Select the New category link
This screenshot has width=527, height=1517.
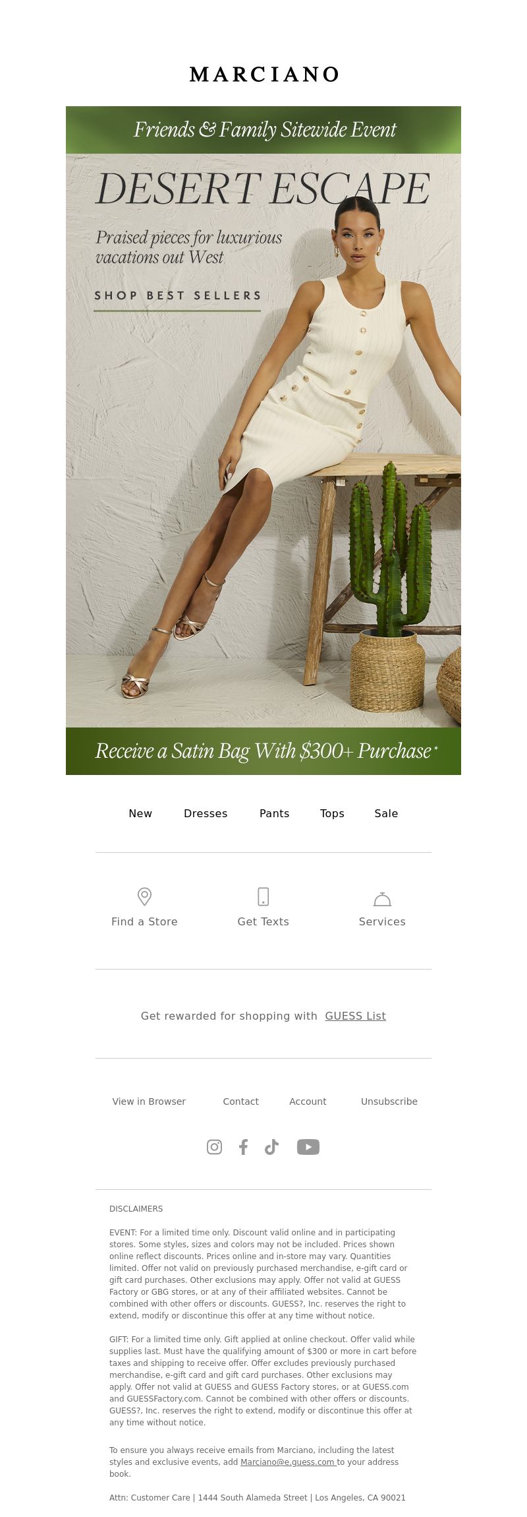coord(140,813)
